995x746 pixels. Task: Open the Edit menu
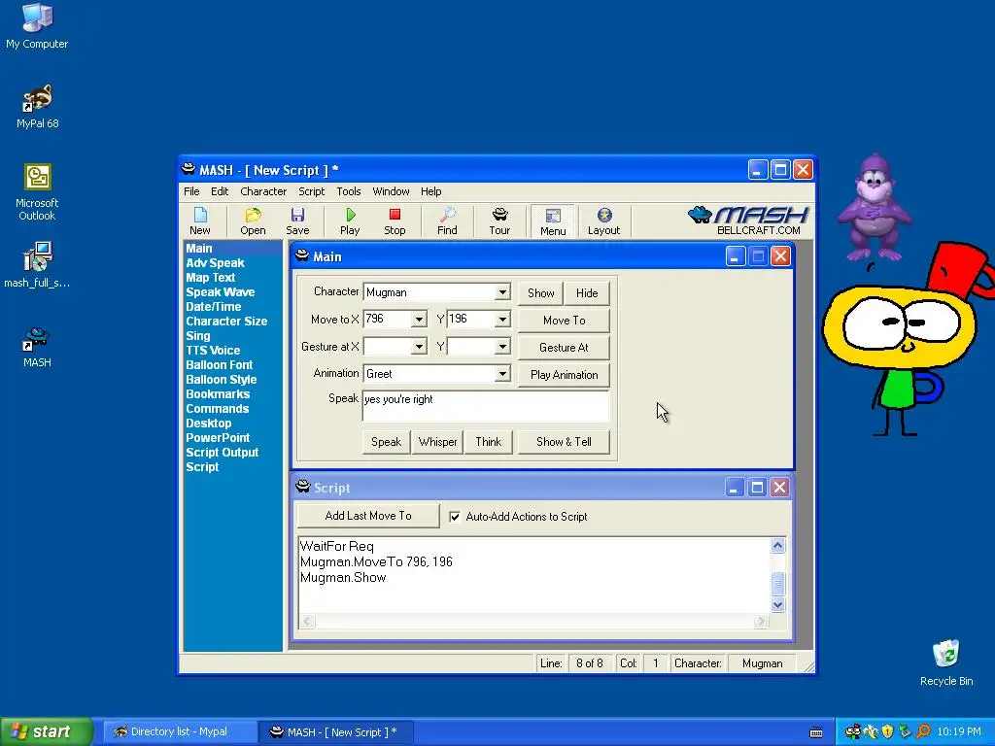point(220,191)
